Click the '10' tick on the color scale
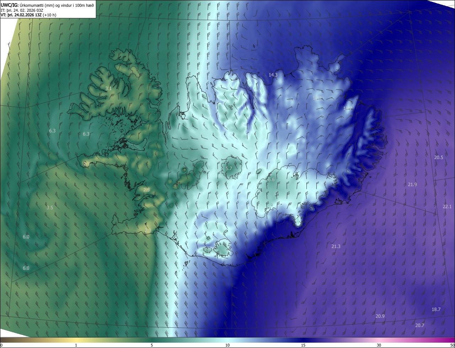455x348 pixels. (227, 345)
